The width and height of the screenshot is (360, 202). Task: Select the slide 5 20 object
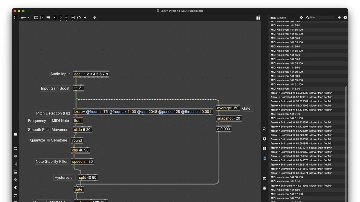[82, 130]
